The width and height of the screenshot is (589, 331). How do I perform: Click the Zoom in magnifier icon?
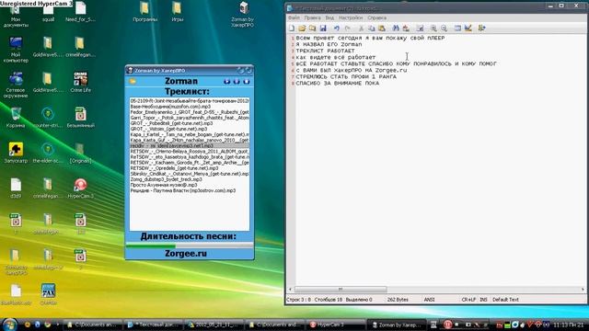tap(433, 29)
